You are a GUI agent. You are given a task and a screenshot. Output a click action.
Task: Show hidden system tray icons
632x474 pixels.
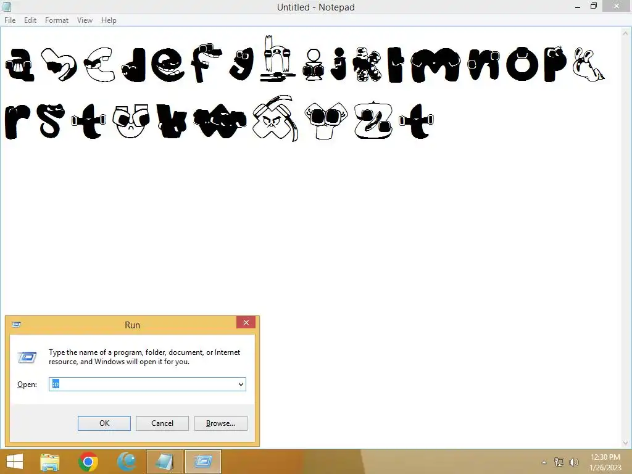click(544, 462)
